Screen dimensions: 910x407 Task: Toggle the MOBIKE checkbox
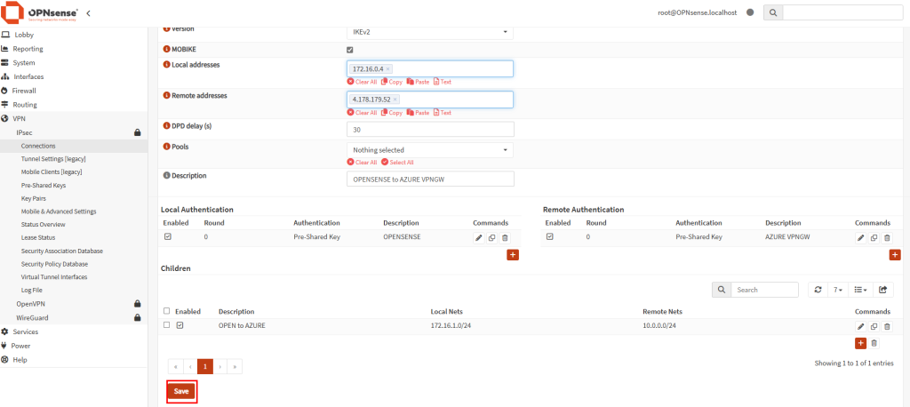[350, 50]
